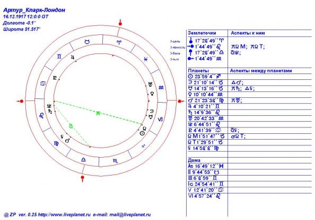The width and height of the screenshot is (315, 220).
Task: Click the Mars glyph near the Virgo sector
Action: (x=67, y=141)
